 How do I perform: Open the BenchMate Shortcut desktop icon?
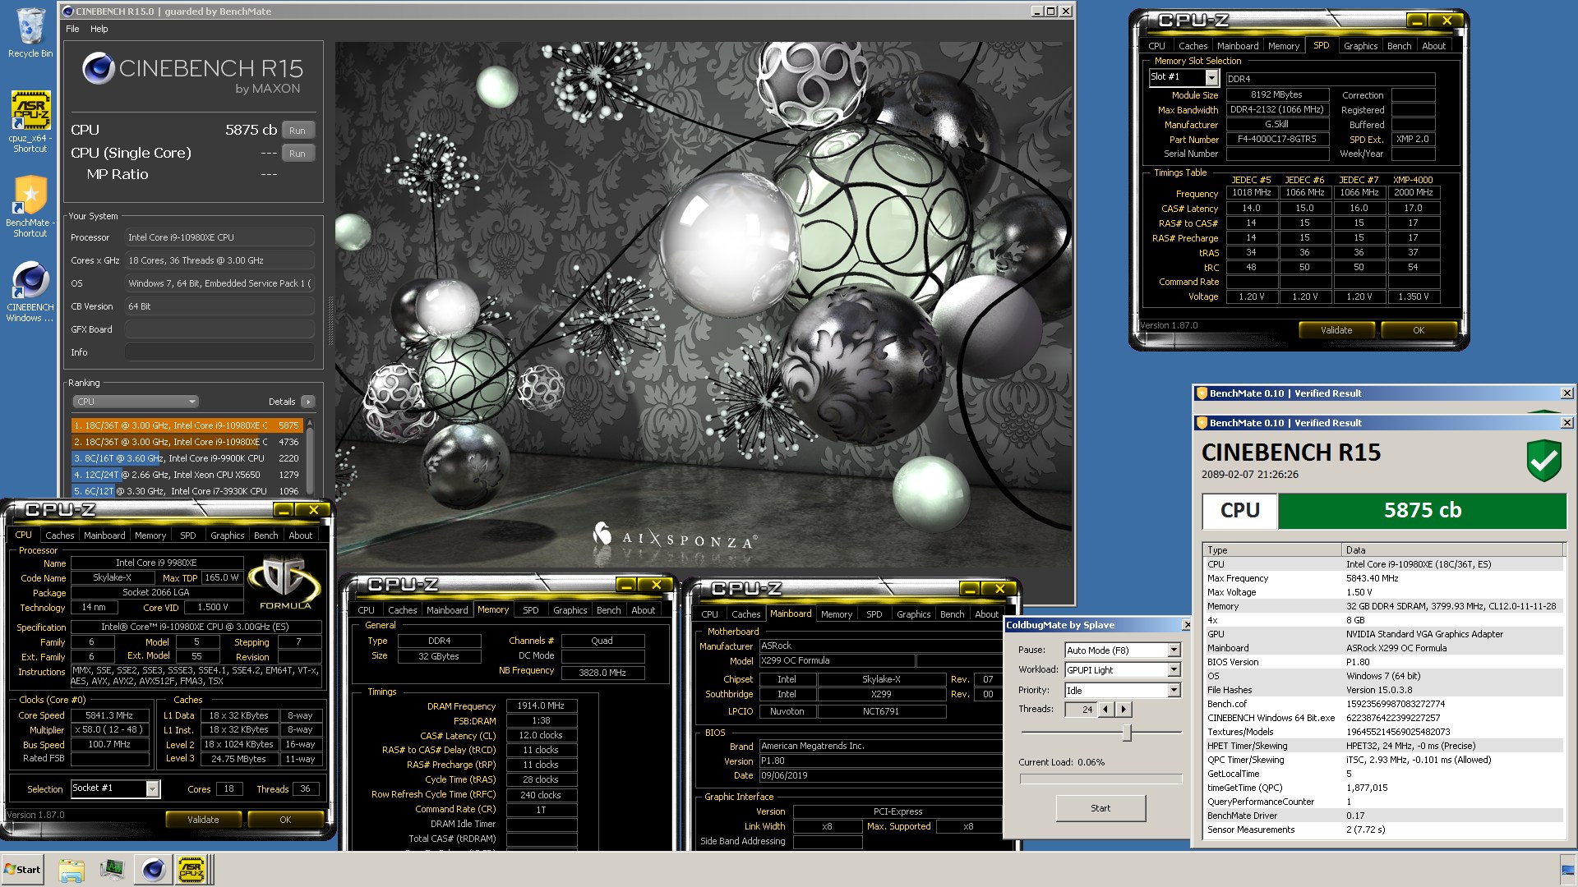[x=30, y=207]
